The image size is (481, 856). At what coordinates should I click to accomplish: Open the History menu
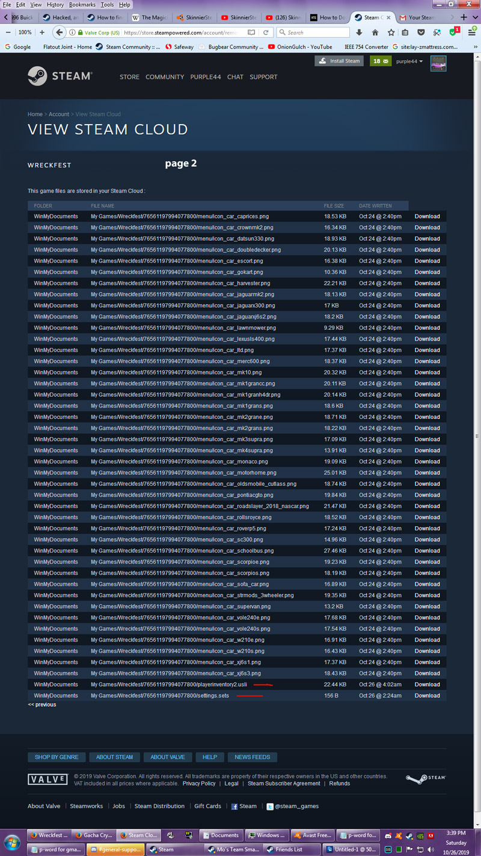click(55, 4)
